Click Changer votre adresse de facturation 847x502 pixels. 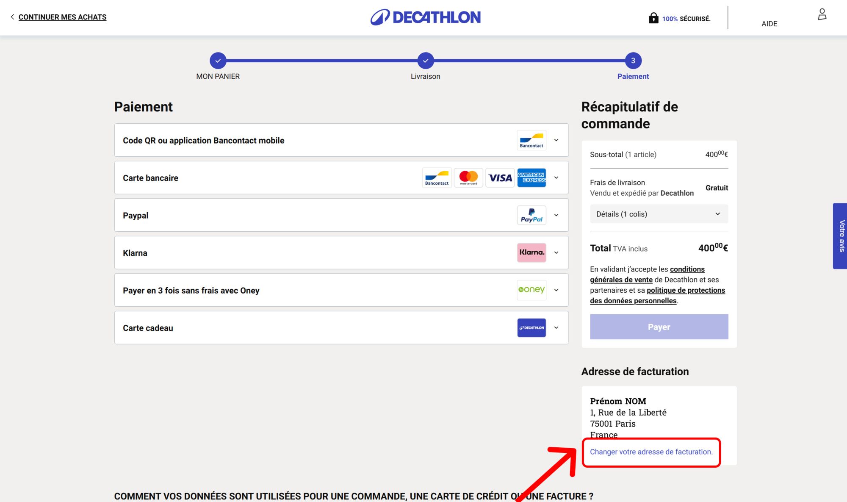pyautogui.click(x=651, y=452)
